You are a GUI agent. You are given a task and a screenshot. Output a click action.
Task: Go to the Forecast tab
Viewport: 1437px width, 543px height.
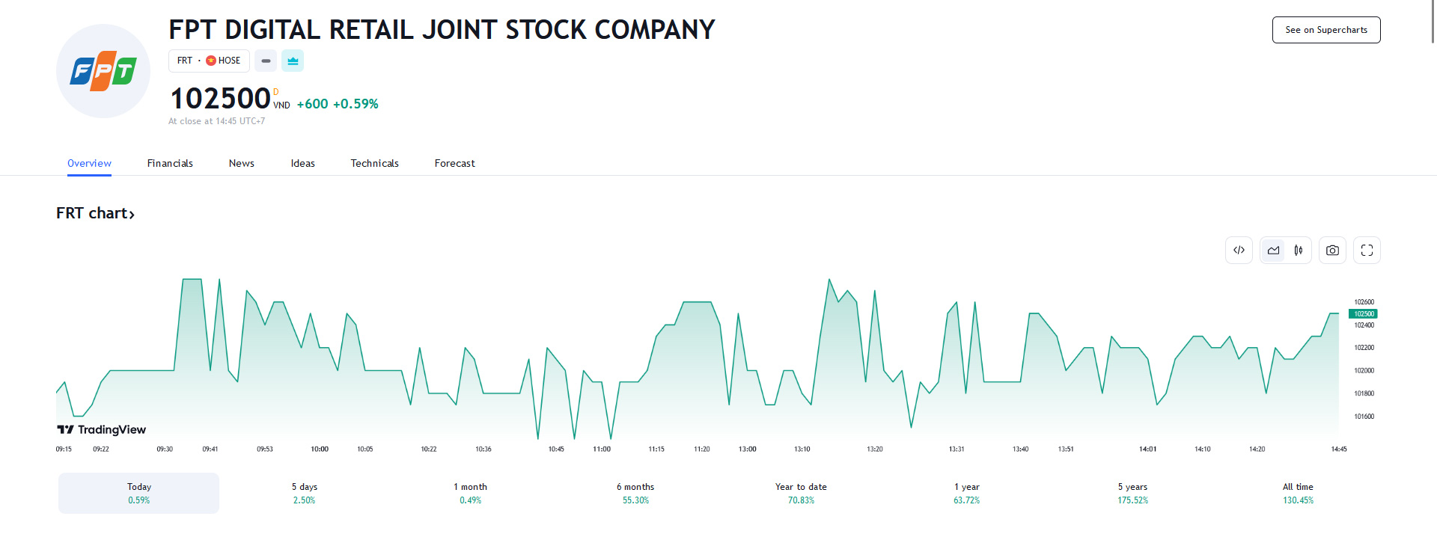point(454,163)
